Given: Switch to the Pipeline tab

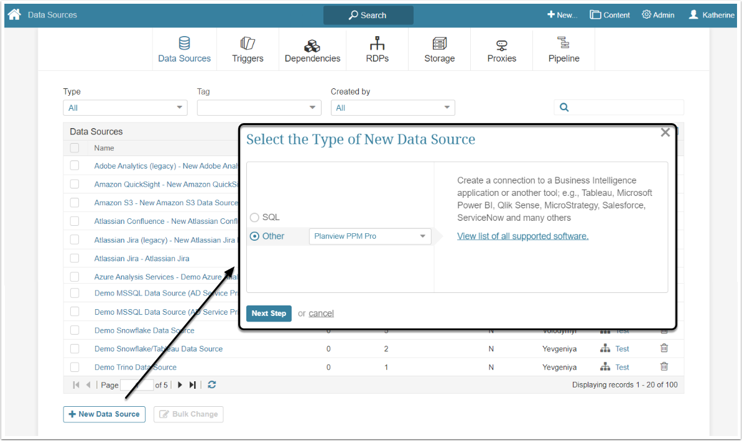Looking at the screenshot, I should [563, 50].
